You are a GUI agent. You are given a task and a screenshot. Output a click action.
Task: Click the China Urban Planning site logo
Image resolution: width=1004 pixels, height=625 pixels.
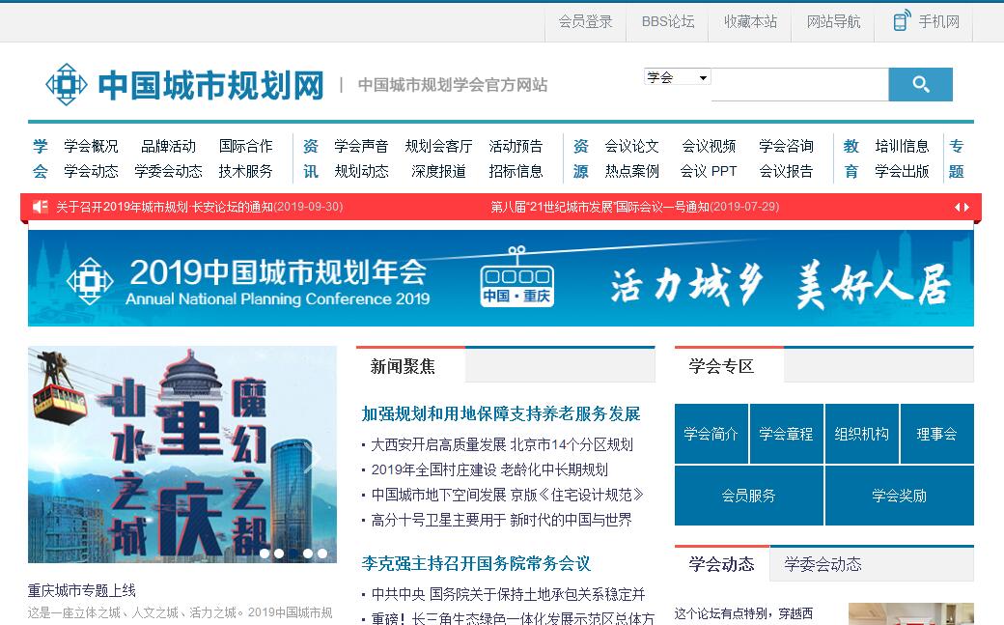click(x=184, y=85)
